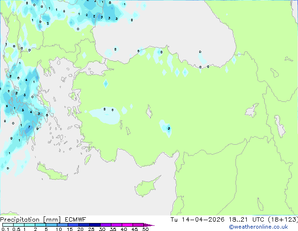The width and height of the screenshot is (298, 231).
Task: Click the purple arrow tip above 50 mm
Action: point(149,225)
